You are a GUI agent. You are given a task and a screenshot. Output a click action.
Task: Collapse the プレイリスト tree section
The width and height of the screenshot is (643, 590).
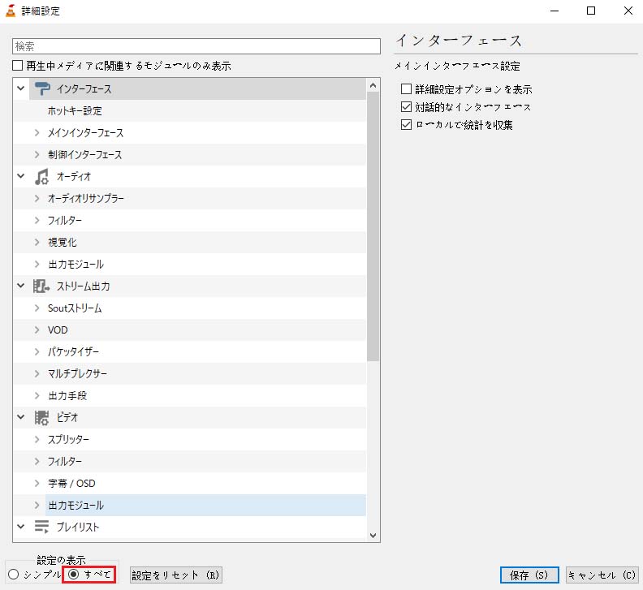click(21, 527)
